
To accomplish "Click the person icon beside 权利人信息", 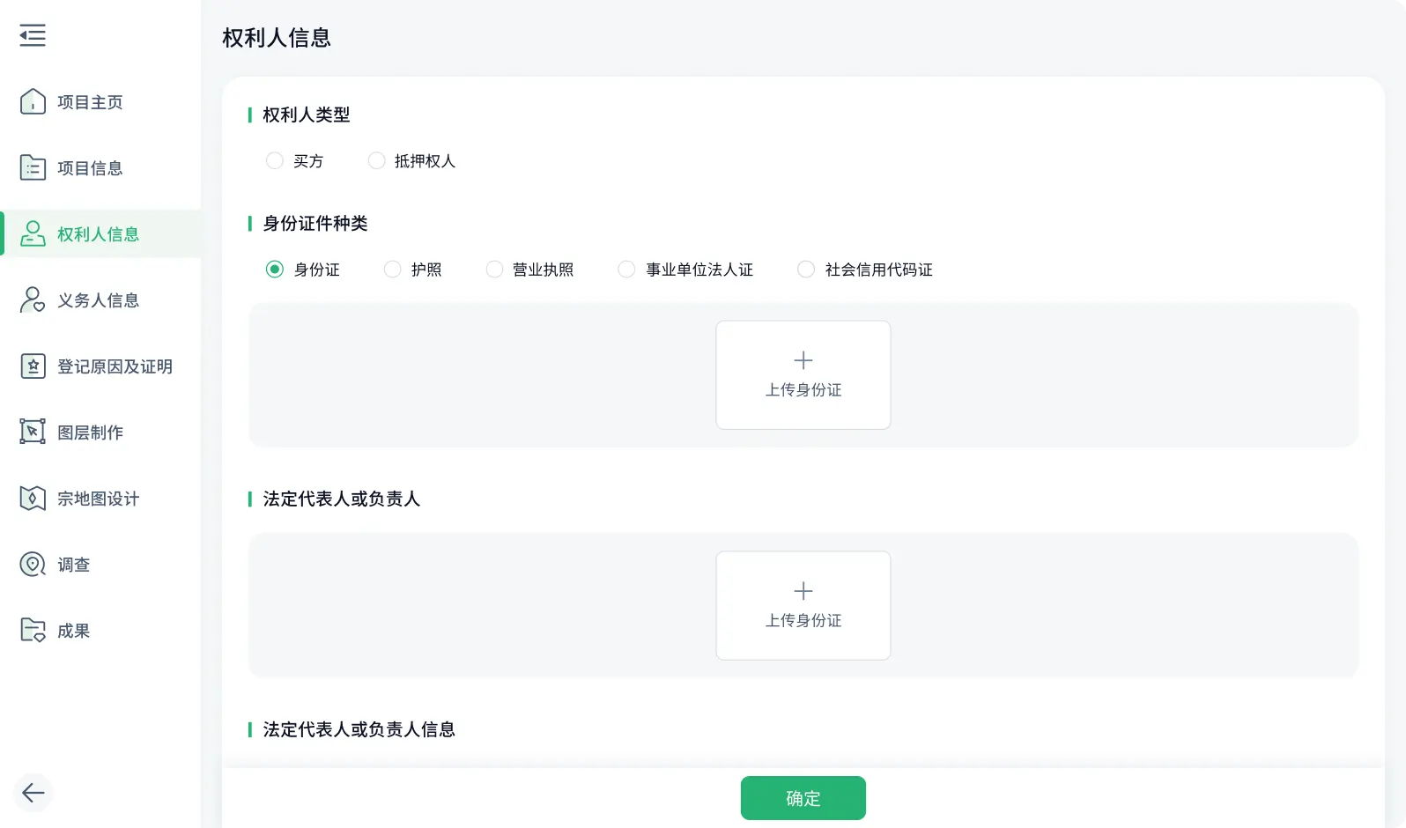I will (33, 233).
